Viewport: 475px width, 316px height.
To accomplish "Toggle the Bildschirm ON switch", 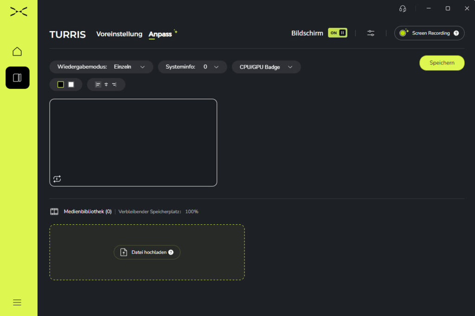I will click(x=337, y=33).
